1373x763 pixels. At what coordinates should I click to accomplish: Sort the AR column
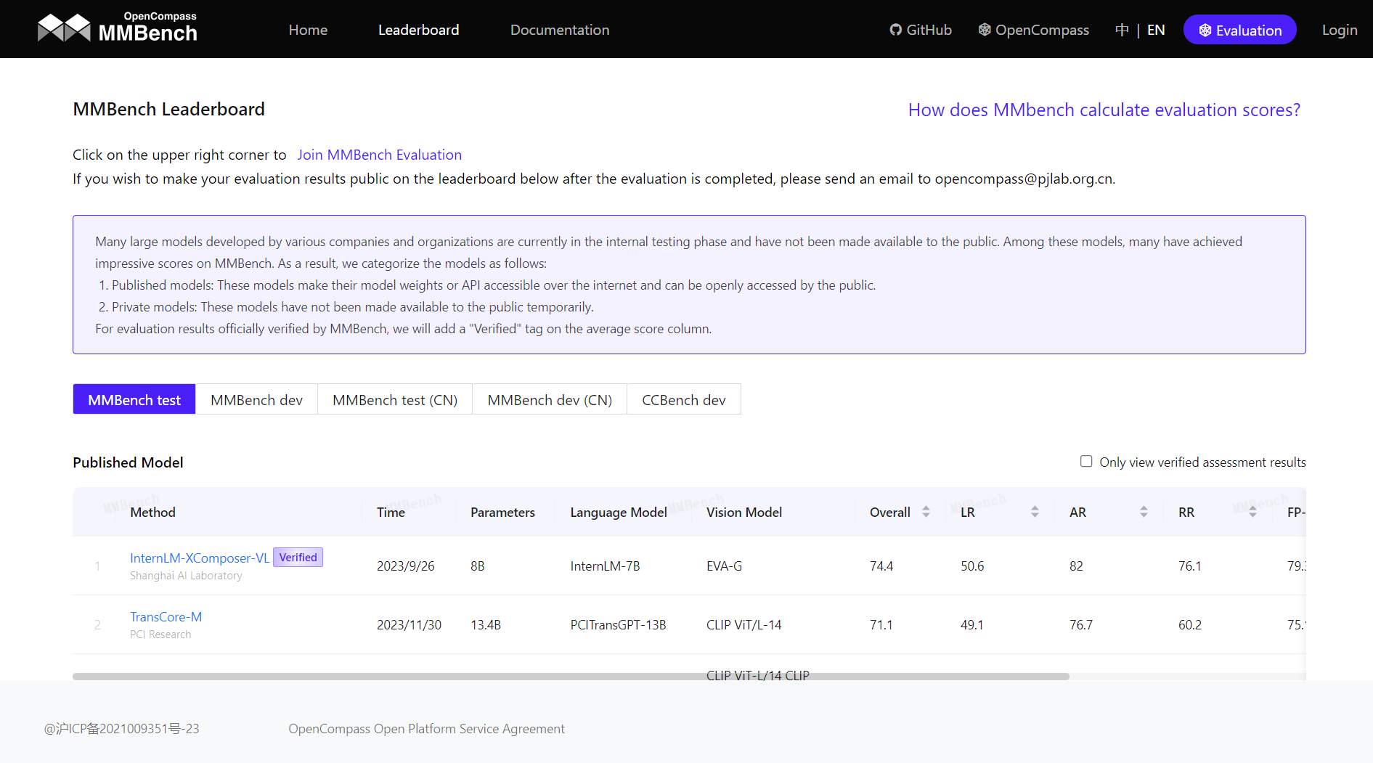tap(1144, 512)
